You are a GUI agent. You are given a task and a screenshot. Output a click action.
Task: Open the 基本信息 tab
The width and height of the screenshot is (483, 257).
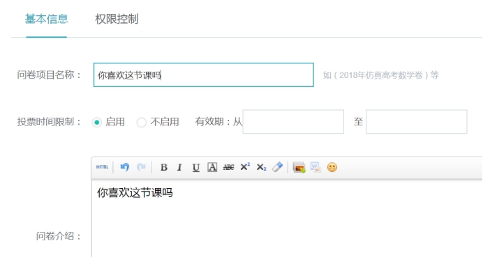coord(47,19)
